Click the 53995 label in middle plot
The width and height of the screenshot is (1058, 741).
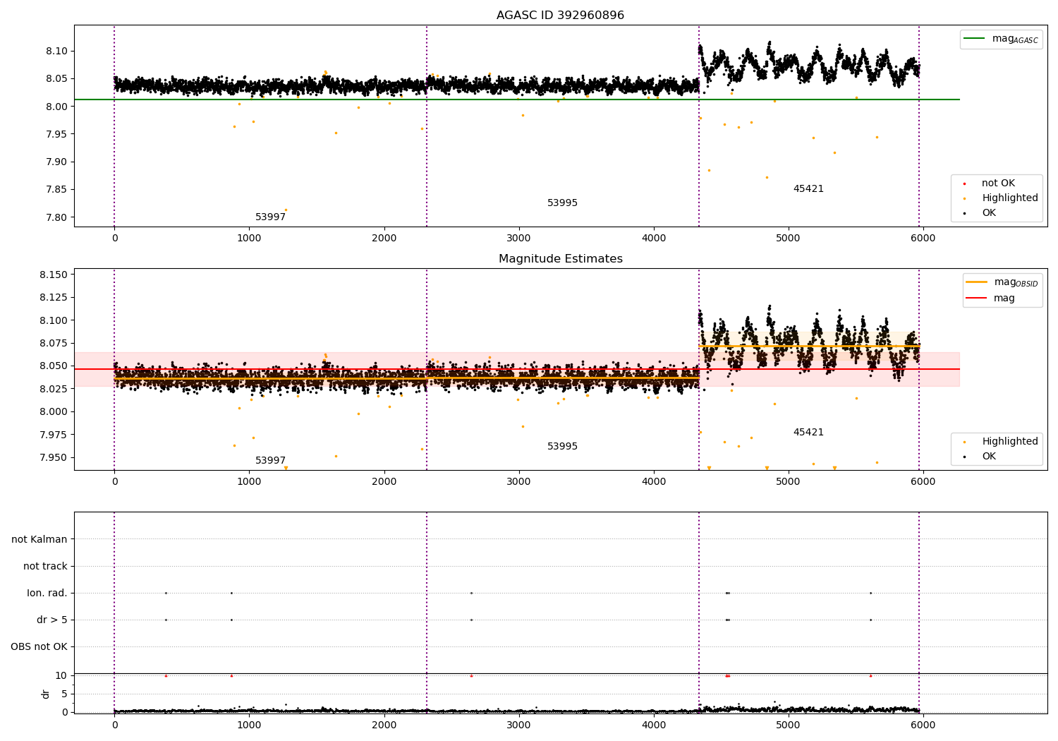click(x=562, y=447)
